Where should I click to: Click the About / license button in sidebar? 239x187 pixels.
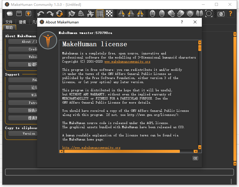pos(23,42)
